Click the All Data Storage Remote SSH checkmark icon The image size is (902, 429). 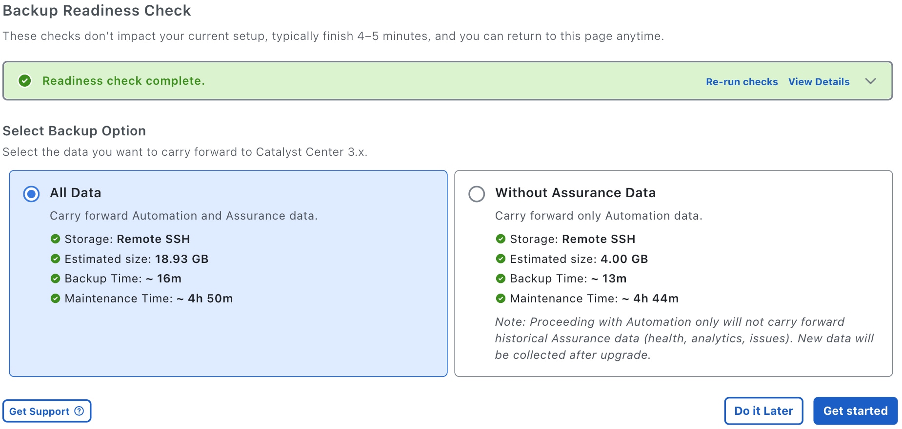point(55,239)
